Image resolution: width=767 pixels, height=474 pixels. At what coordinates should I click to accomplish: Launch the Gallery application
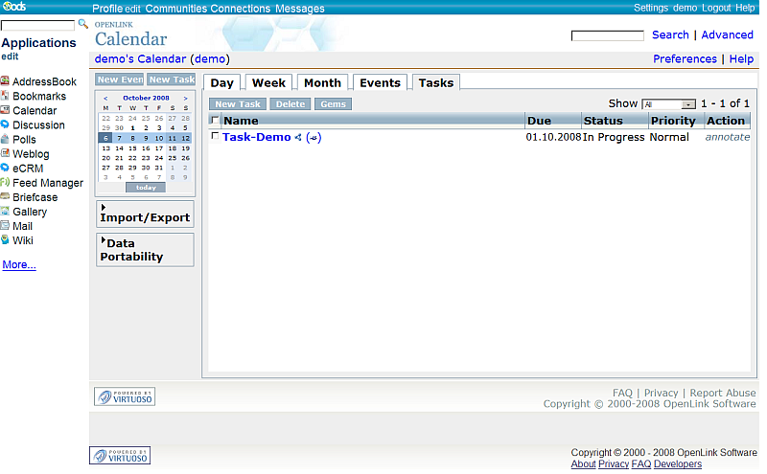(x=29, y=212)
